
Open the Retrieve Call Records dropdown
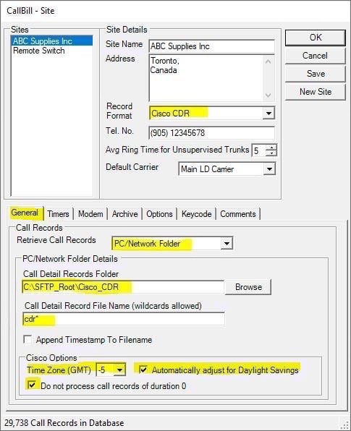point(227,244)
